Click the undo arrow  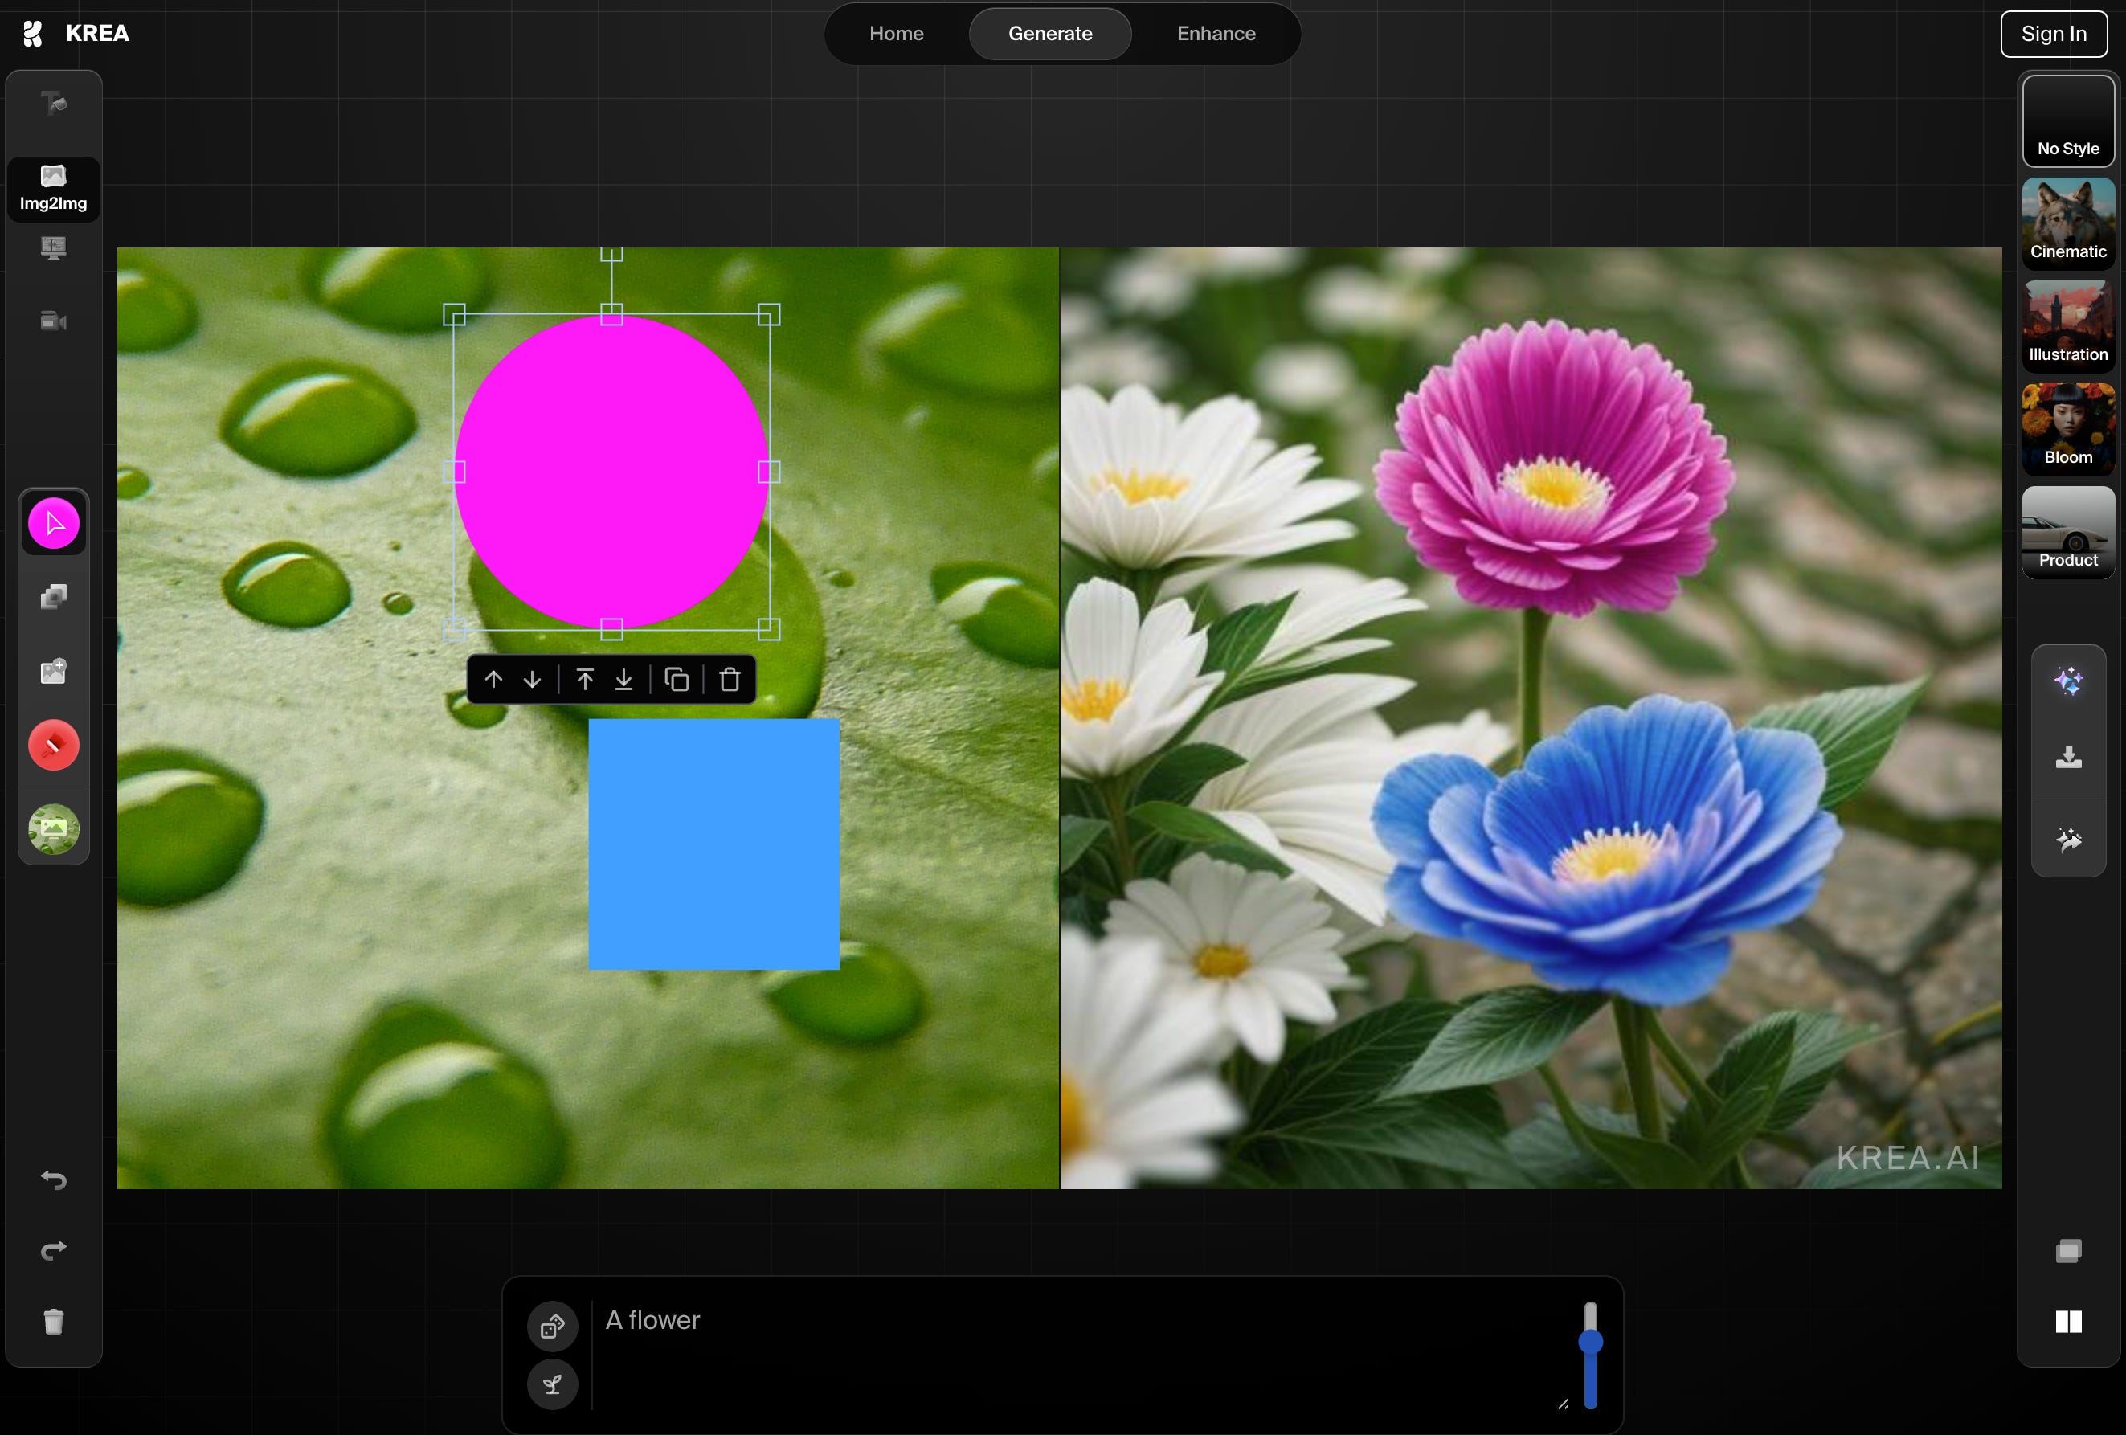pos(54,1179)
